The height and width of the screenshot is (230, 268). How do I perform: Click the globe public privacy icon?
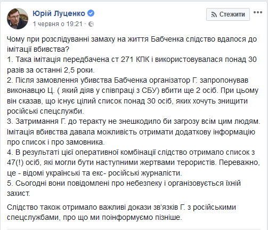pyautogui.click(x=91, y=24)
